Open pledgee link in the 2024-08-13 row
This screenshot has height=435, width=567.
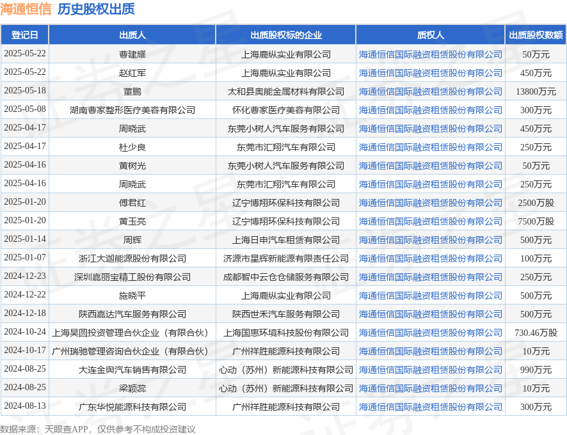coord(430,407)
